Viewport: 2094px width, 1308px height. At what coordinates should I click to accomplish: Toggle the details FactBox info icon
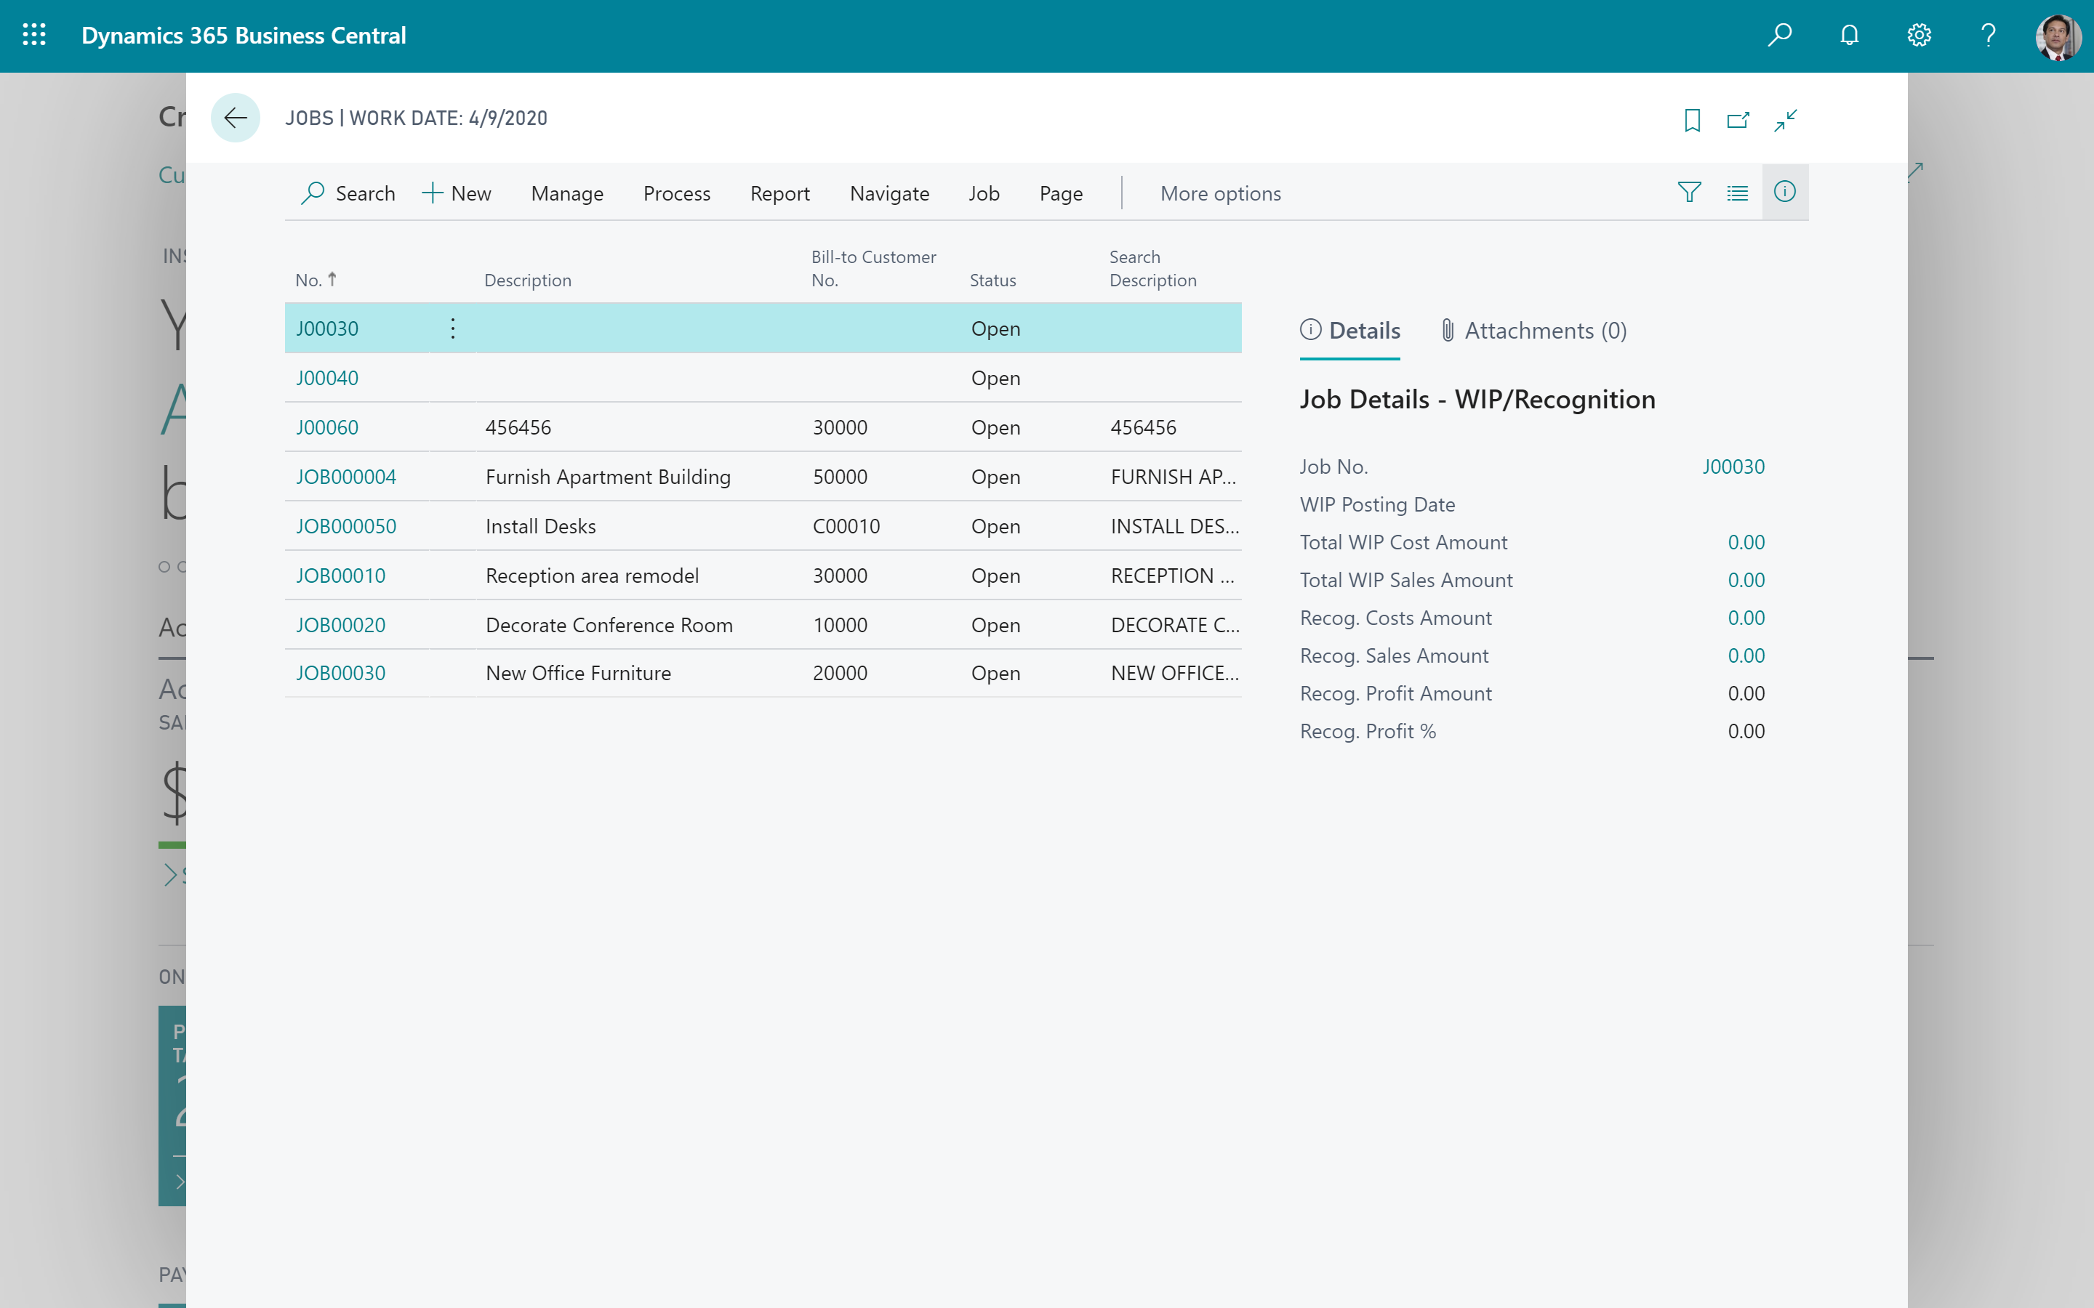1785,192
